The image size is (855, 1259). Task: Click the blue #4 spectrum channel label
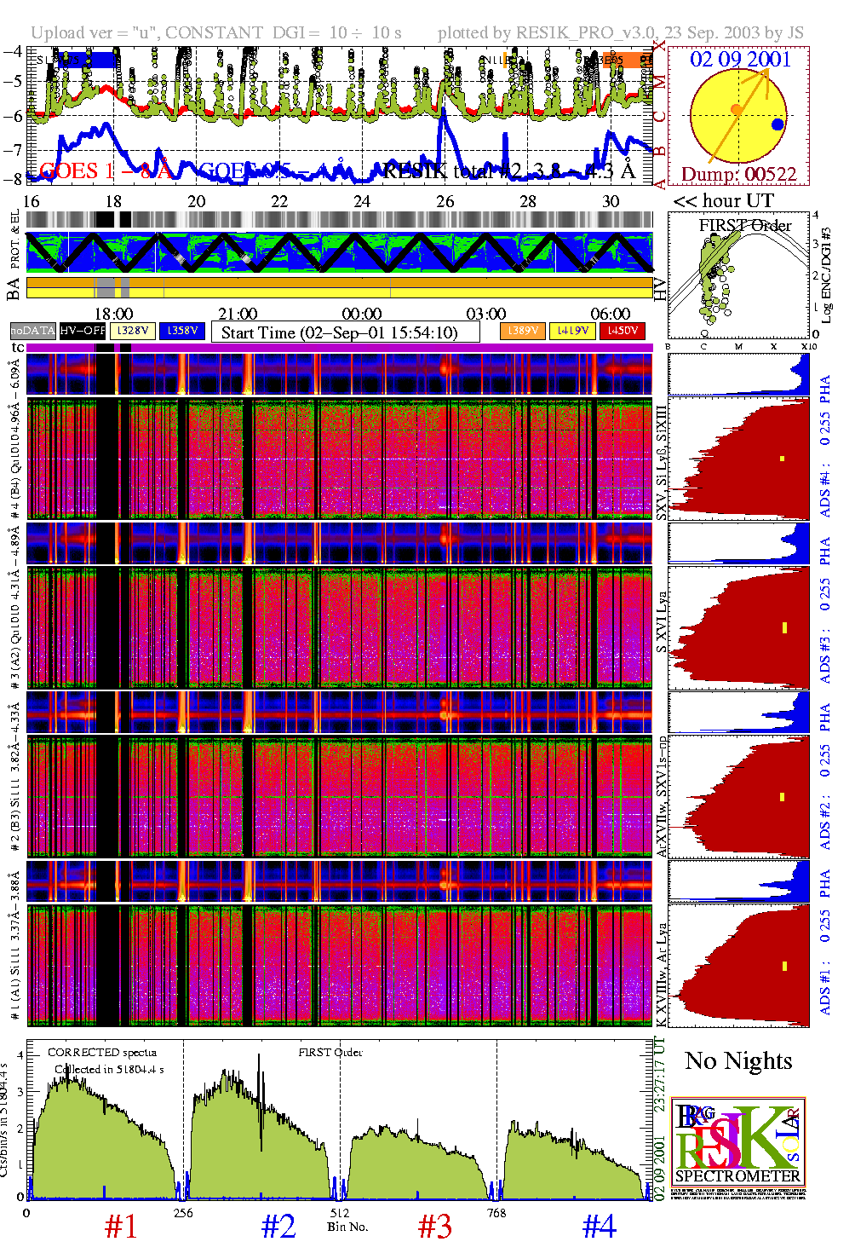coord(599,1227)
